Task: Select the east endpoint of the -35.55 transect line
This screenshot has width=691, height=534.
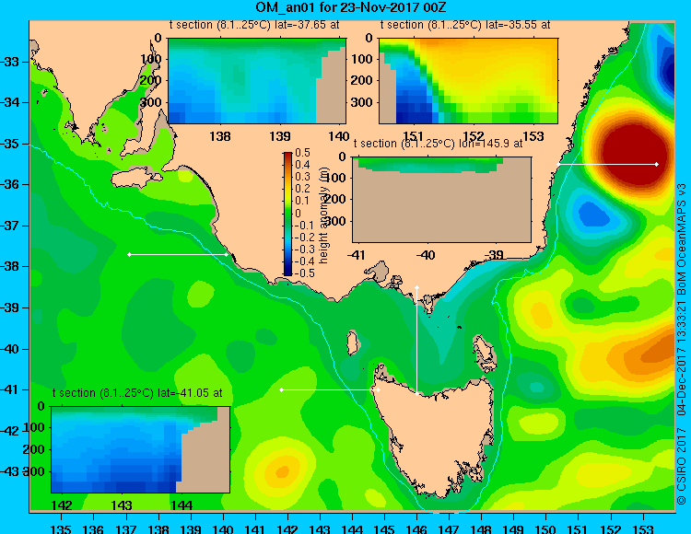Action: click(x=657, y=164)
